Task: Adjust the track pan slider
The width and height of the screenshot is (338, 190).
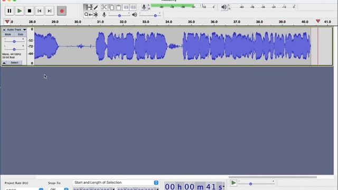Action: [14, 49]
